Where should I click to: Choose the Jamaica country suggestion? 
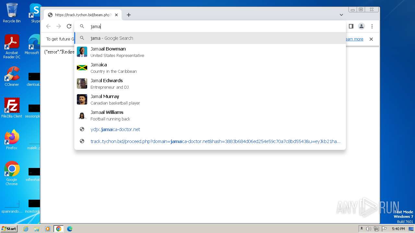coord(210,68)
